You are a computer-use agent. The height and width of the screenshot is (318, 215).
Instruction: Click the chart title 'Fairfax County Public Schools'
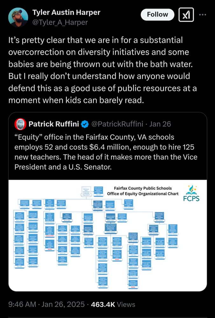(x=143, y=188)
